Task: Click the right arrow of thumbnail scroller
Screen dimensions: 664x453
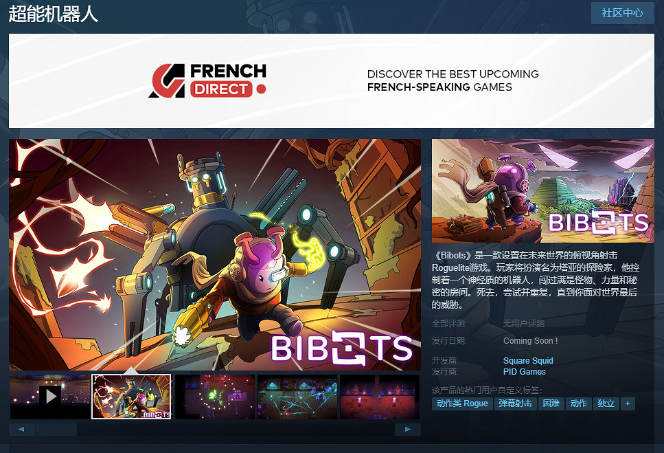Action: pos(407,429)
